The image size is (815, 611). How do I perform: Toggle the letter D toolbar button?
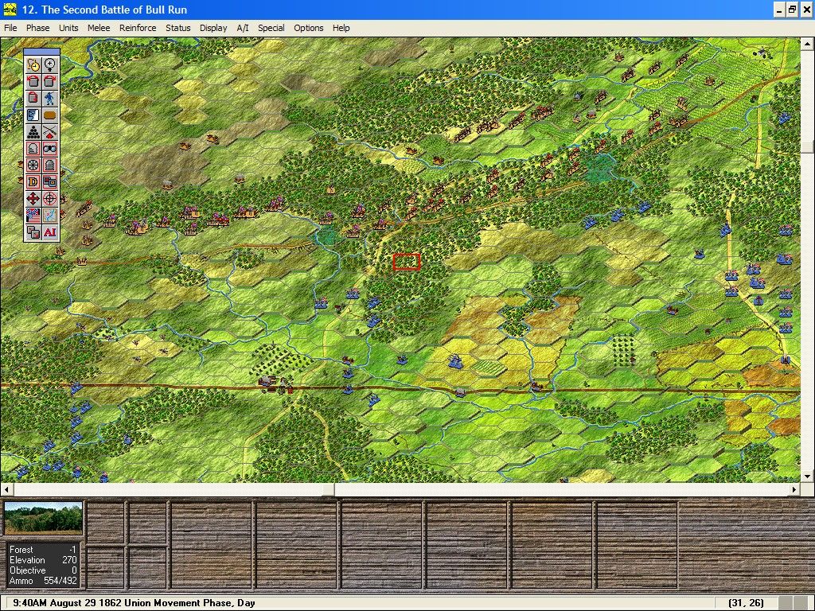[33, 181]
